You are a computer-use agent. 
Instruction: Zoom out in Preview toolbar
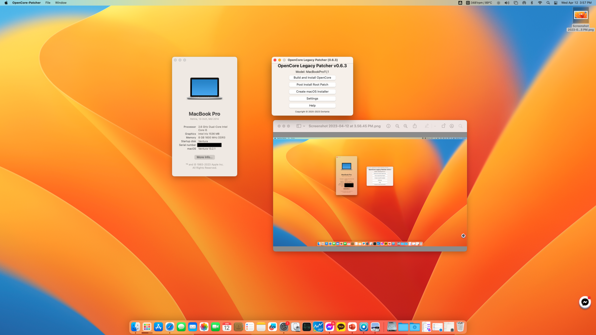tap(397, 126)
